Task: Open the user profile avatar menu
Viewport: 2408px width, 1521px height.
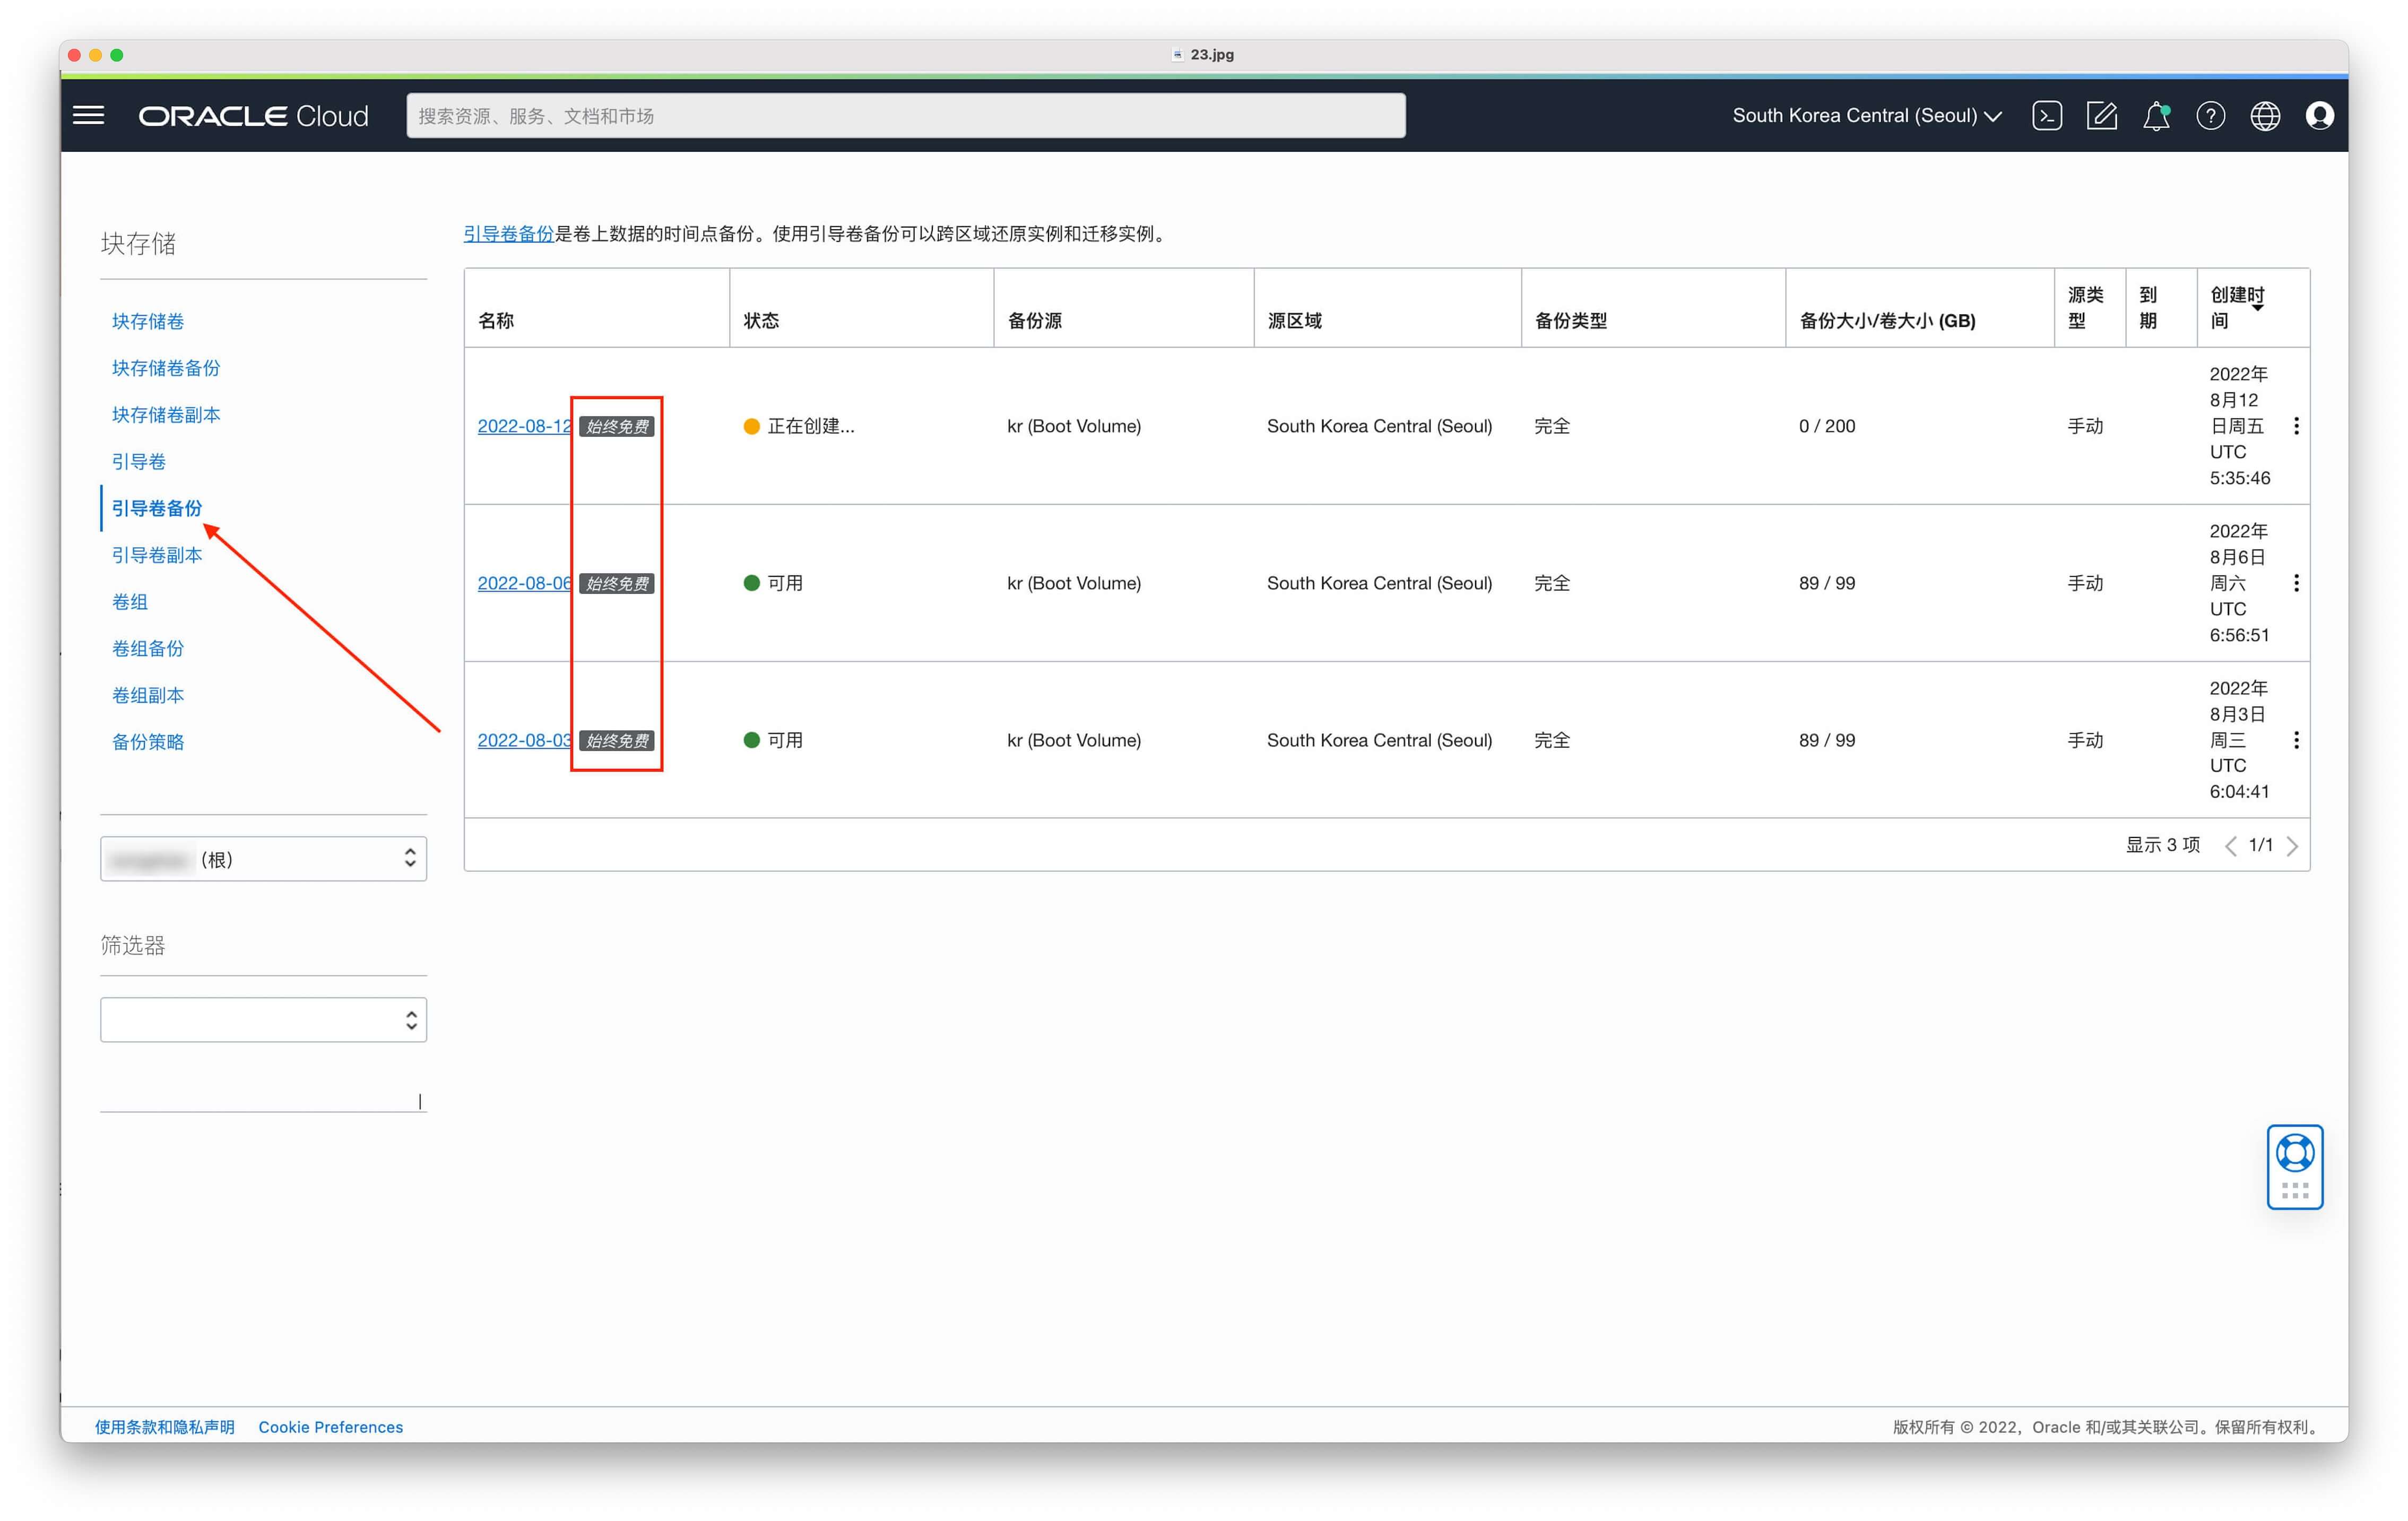Action: tap(2319, 116)
